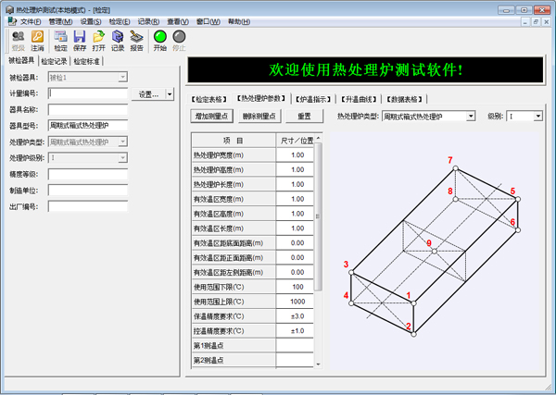The width and height of the screenshot is (556, 395).
Task: Click the arrow beside the 设置... button
Action: pyautogui.click(x=170, y=94)
